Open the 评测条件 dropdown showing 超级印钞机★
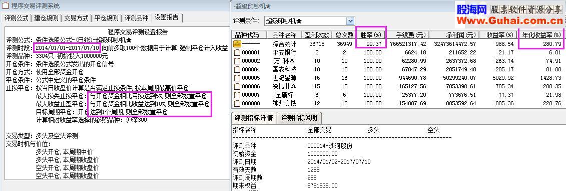This screenshot has height=191, width=566. [x=309, y=21]
